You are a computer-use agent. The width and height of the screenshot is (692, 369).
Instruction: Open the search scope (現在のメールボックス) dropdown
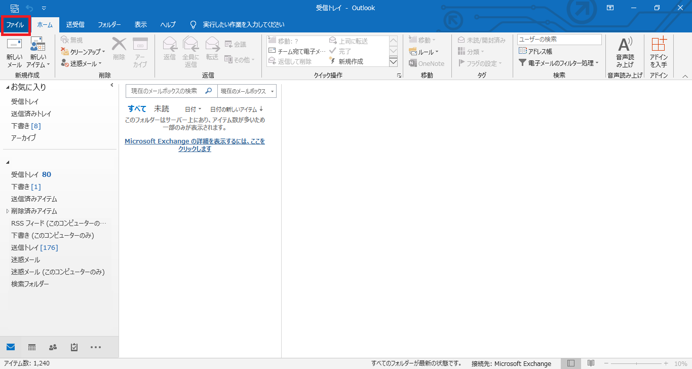[x=247, y=91]
